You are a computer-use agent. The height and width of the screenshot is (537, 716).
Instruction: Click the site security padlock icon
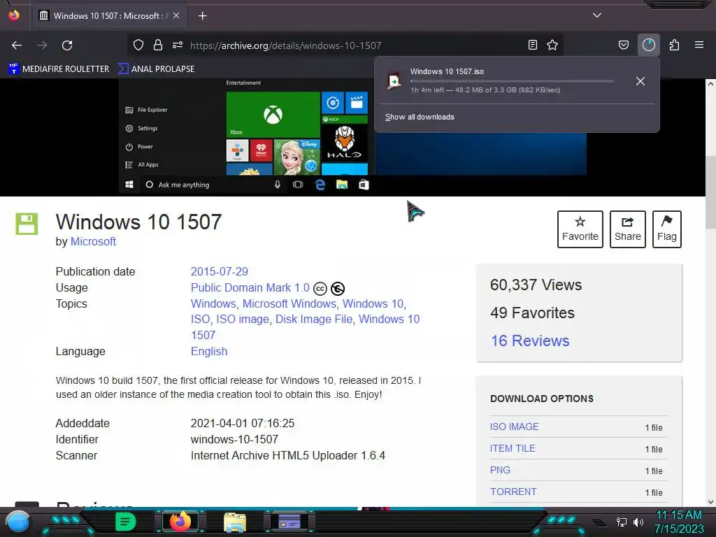[158, 45]
